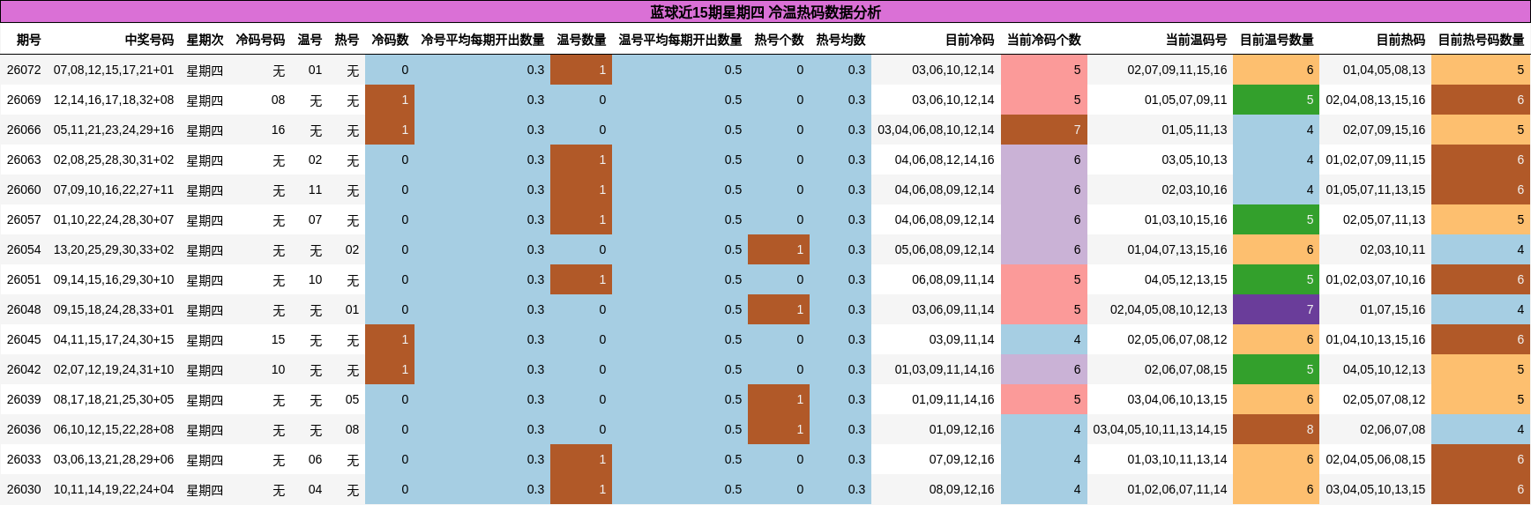Click cold code 15 in row 26045
The height and width of the screenshot is (505, 1531).
(278, 339)
